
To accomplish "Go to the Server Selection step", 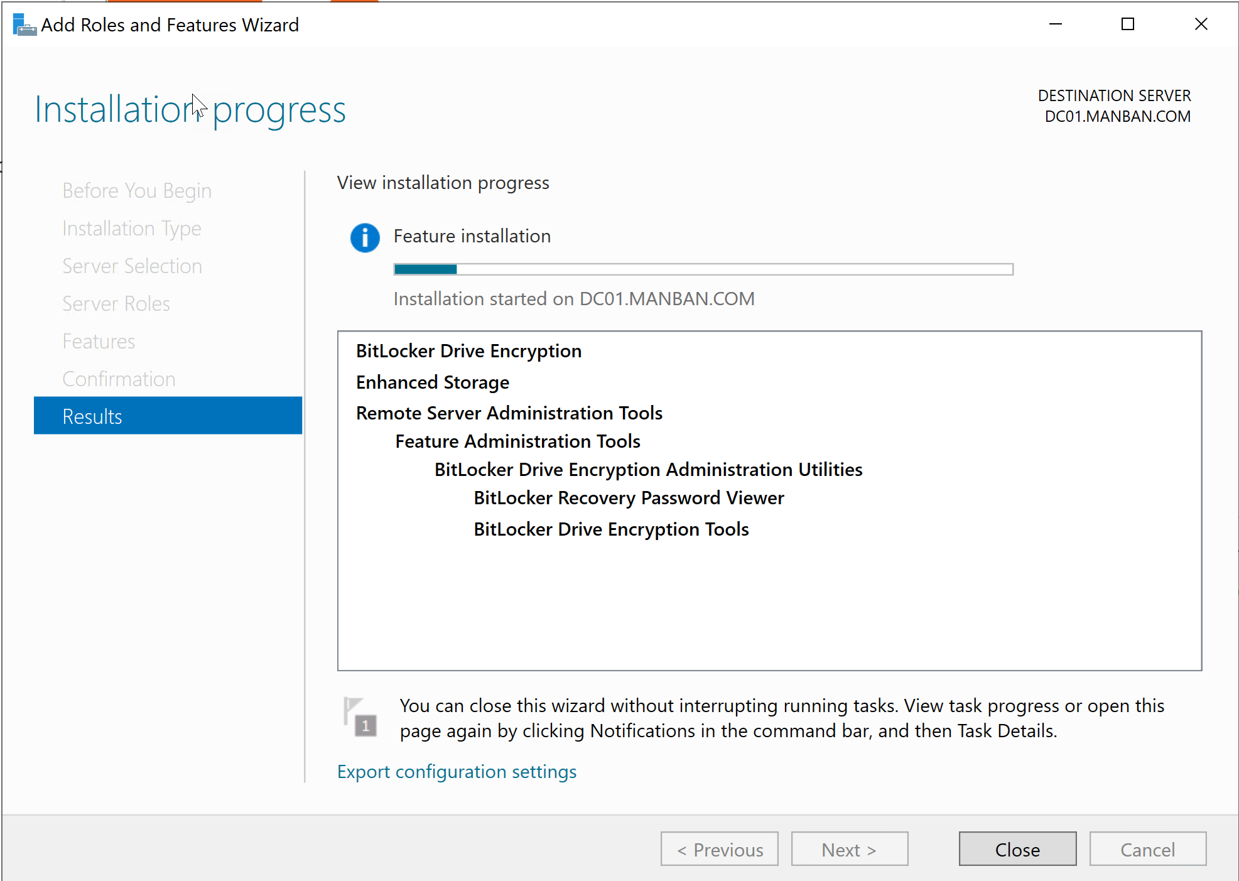I will [x=132, y=266].
